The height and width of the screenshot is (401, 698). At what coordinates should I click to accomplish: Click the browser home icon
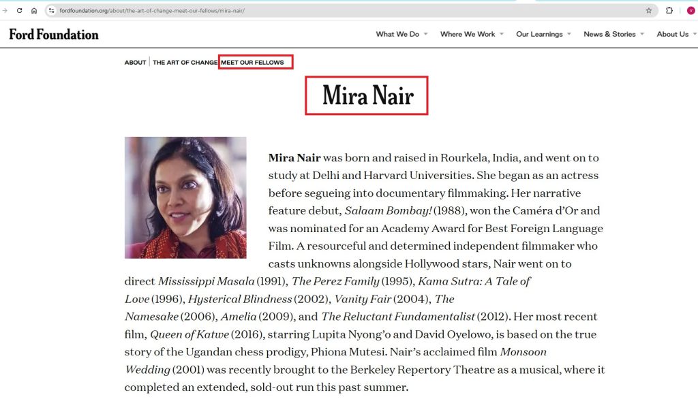[x=34, y=11]
